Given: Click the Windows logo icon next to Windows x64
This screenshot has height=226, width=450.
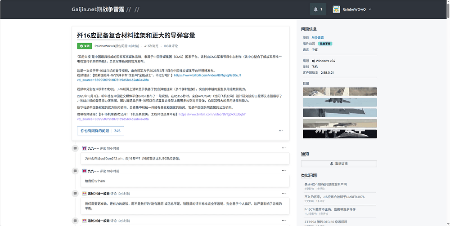Looking at the screenshot, I should click(x=313, y=61).
